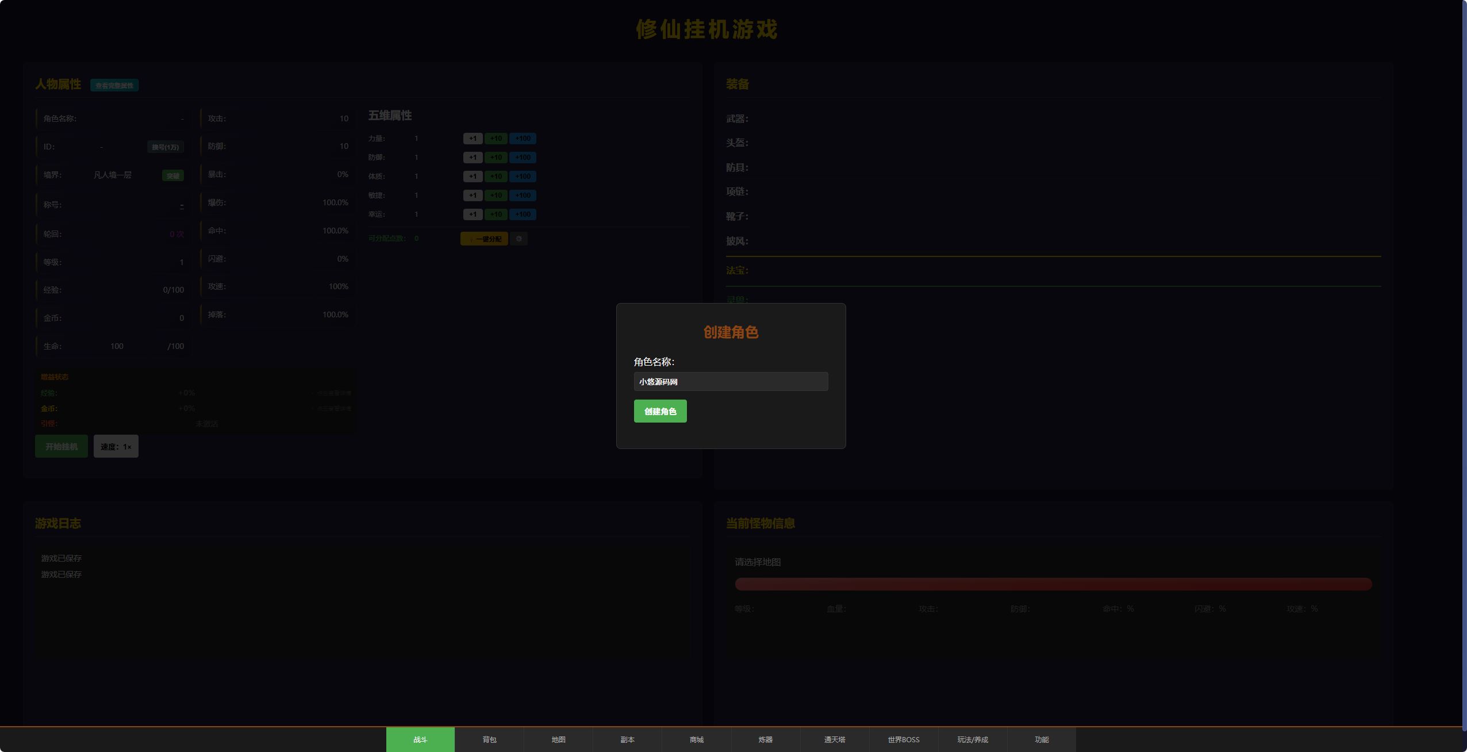Click the 法宝: slot label

(737, 270)
